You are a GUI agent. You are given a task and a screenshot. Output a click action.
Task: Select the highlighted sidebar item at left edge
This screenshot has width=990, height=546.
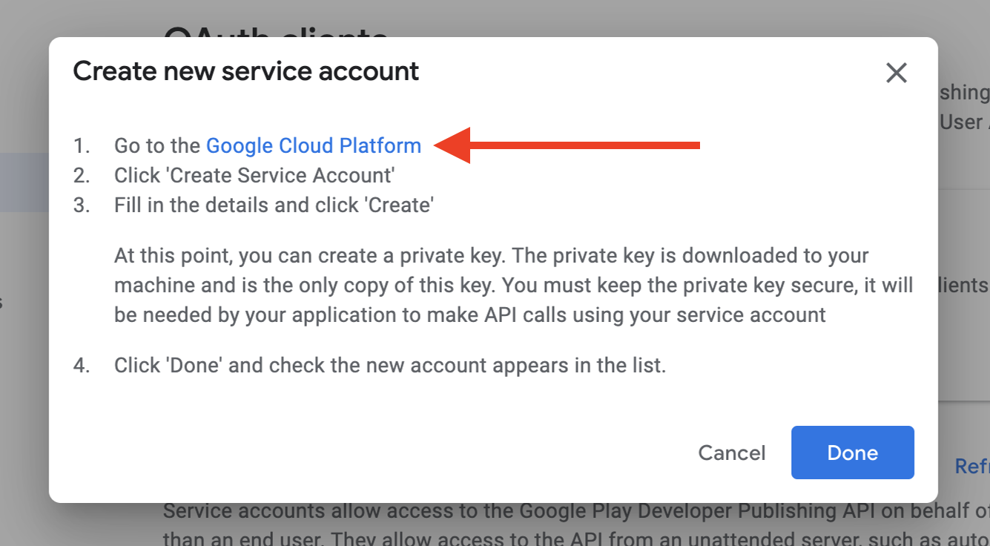[x=22, y=182]
